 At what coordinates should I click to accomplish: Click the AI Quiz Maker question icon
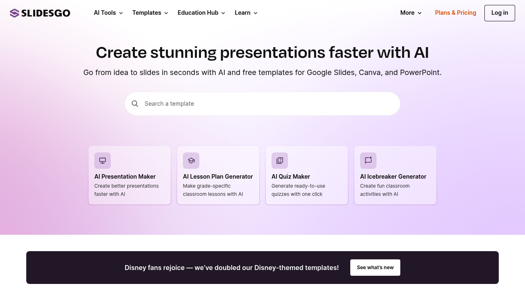pos(280,161)
